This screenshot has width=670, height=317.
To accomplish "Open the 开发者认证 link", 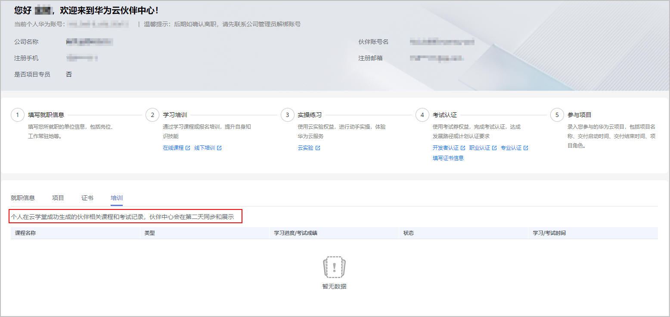I will [446, 148].
